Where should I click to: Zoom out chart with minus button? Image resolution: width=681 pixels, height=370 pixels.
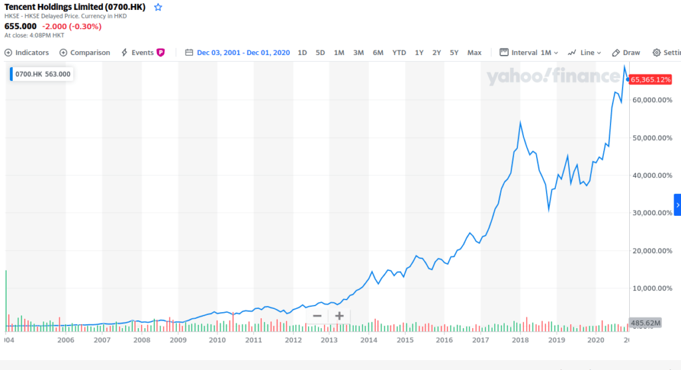(317, 316)
